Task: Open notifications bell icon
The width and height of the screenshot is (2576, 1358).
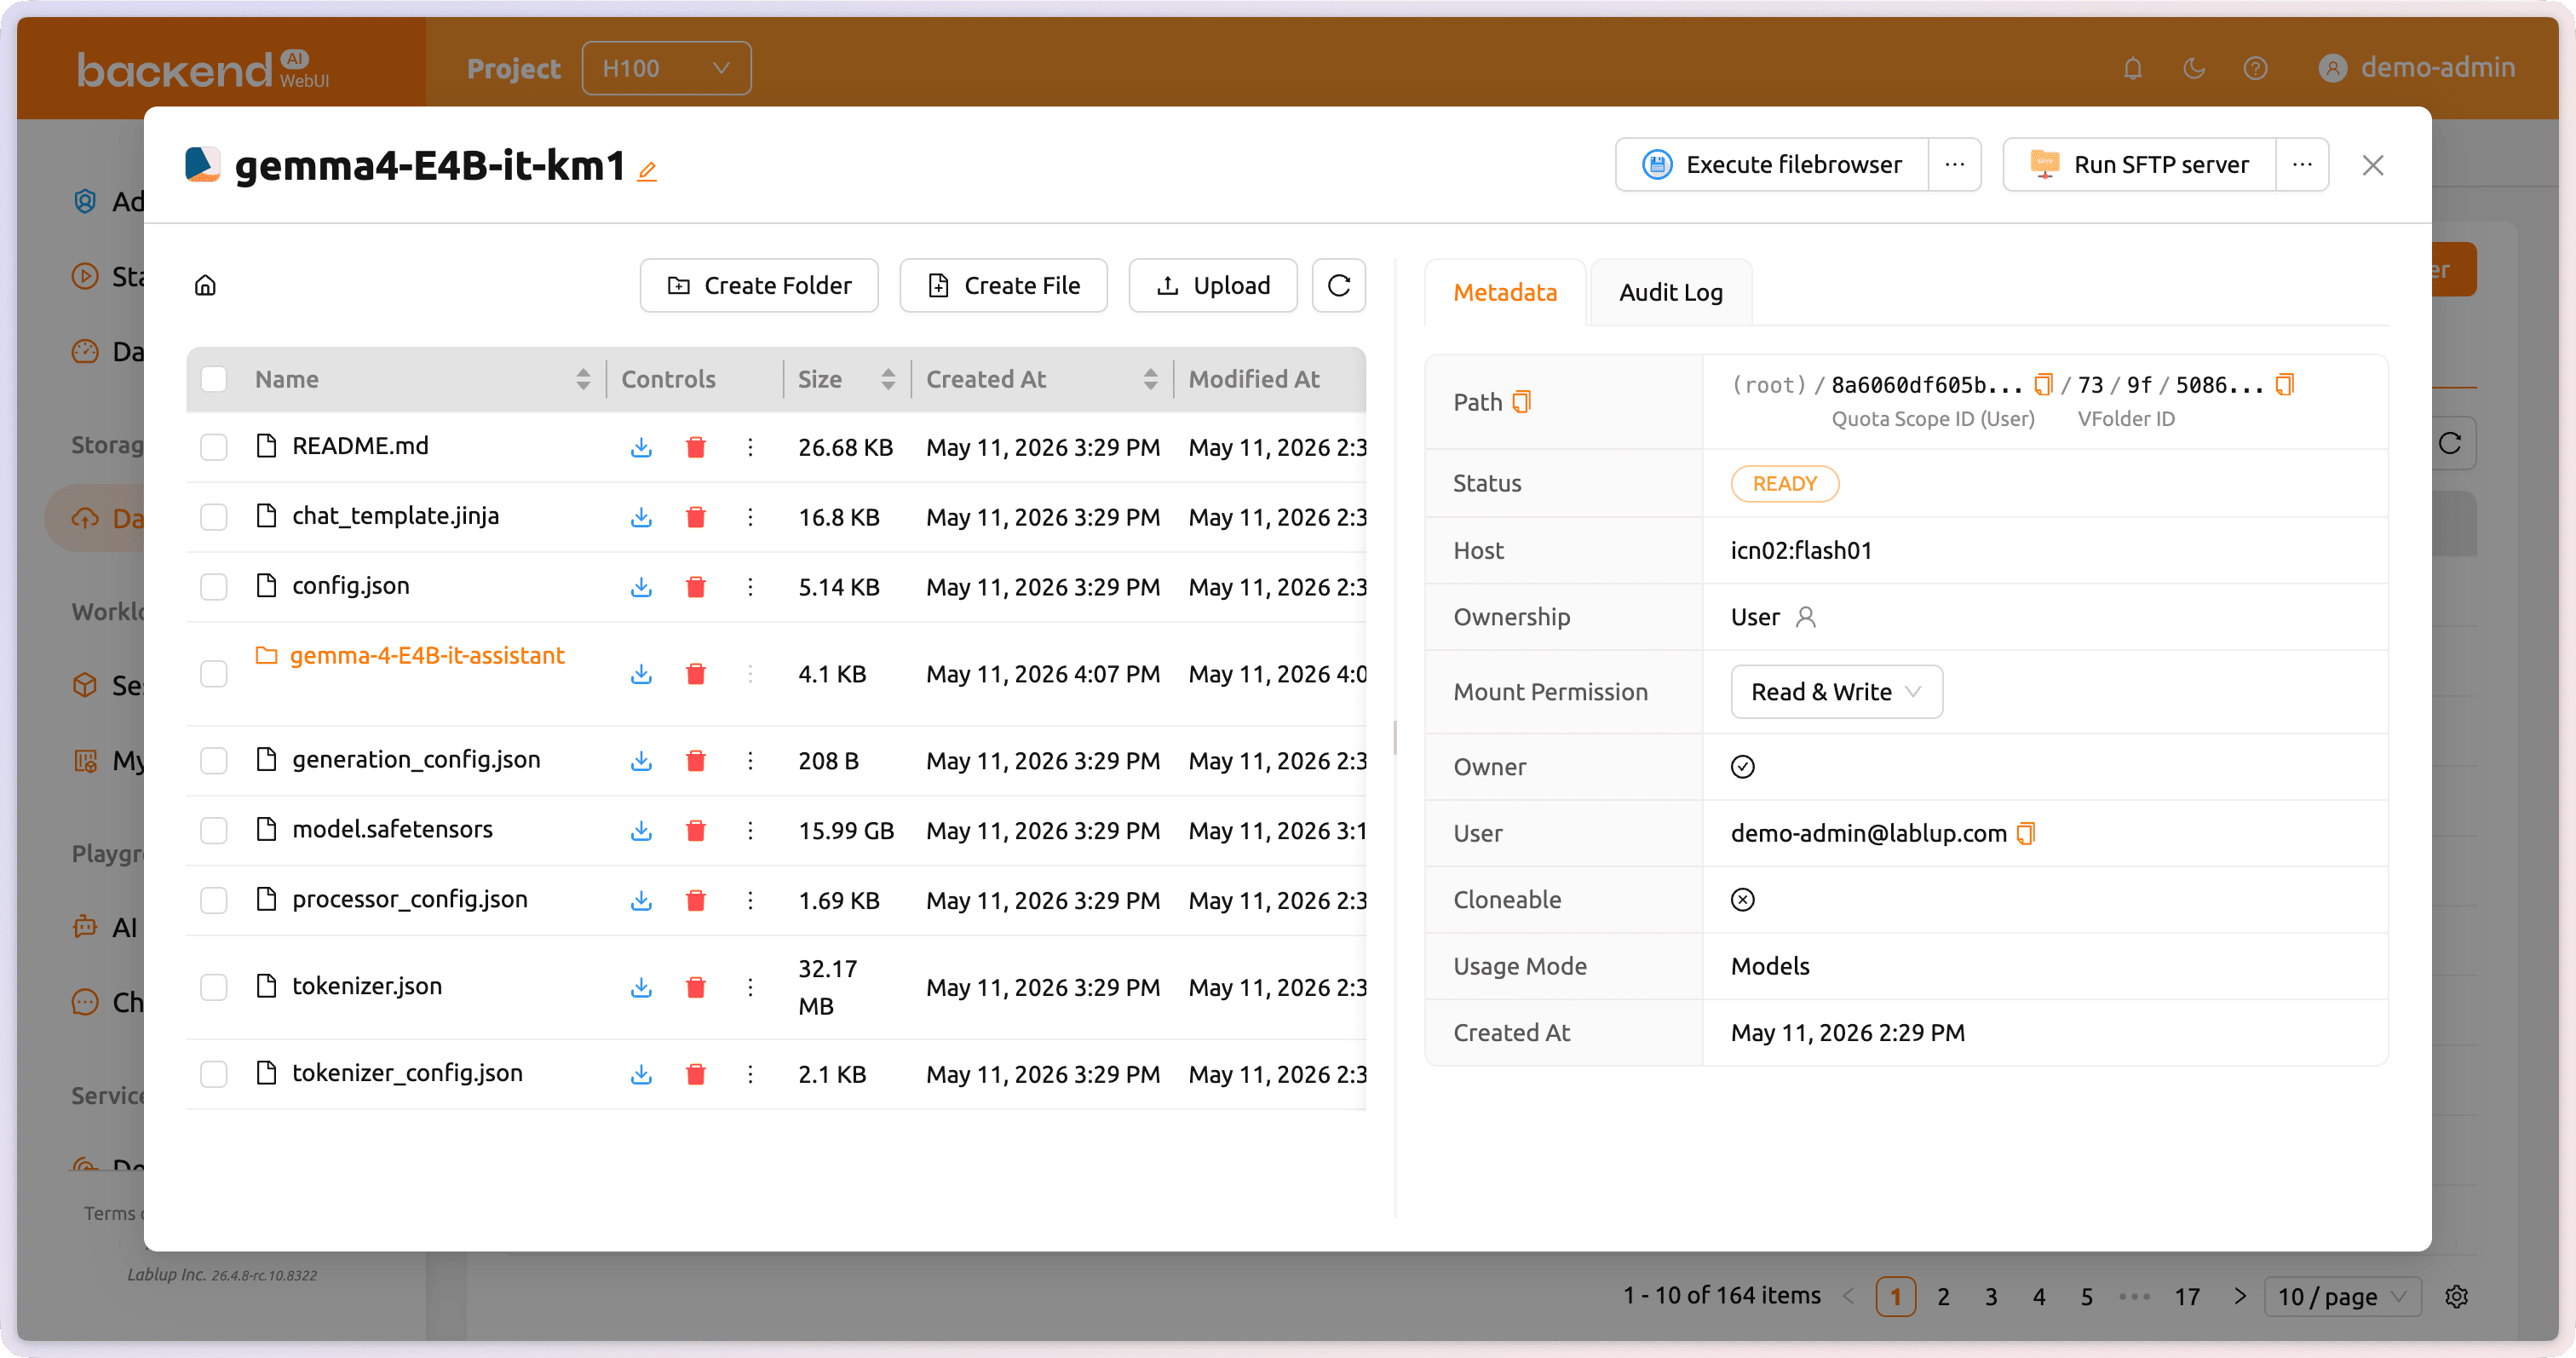Action: pyautogui.click(x=2132, y=68)
